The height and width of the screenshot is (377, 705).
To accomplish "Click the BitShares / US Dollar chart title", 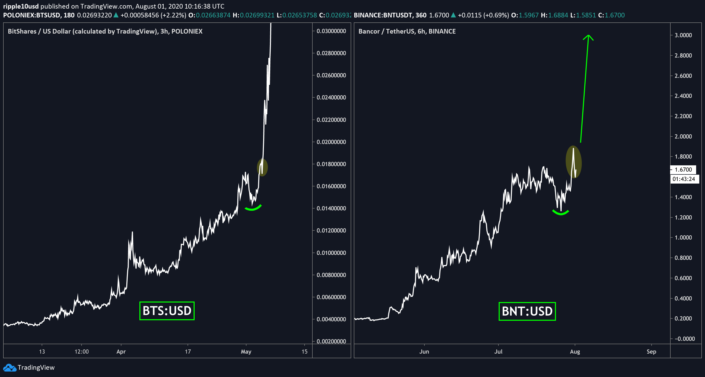I will (105, 31).
